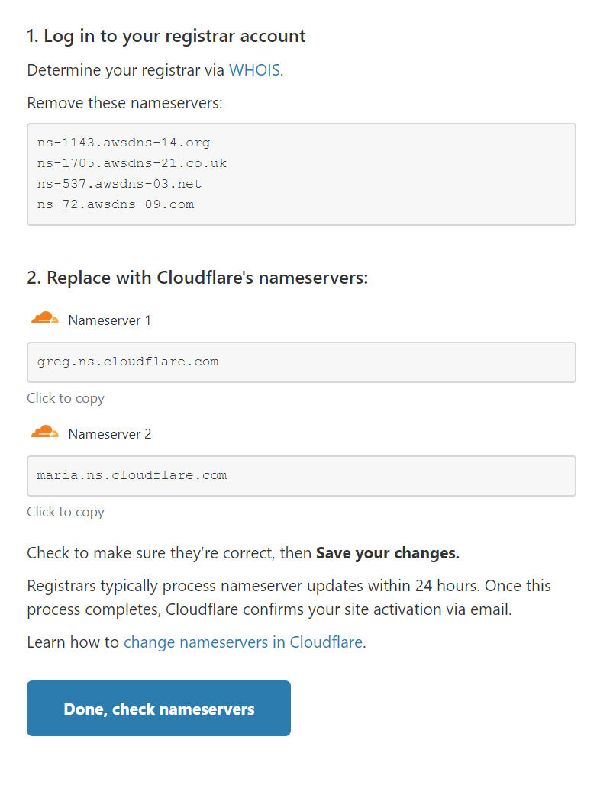Click the 'Nameserver 1' label
Screen dimensions: 613x804
[110, 320]
